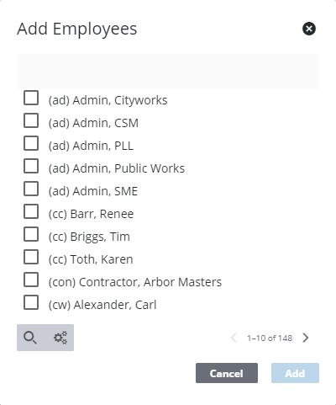
Task: Close the Add Employees dialog
Action: pyautogui.click(x=309, y=29)
